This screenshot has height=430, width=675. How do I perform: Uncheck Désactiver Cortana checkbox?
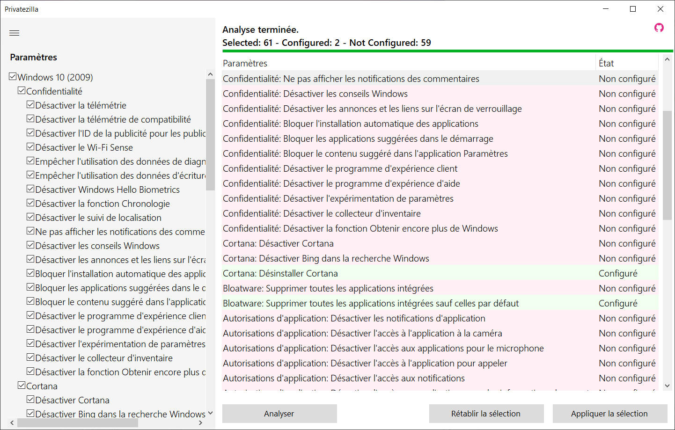30,400
